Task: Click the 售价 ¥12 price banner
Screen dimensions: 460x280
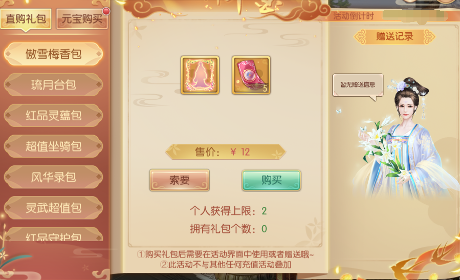Action: [225, 152]
